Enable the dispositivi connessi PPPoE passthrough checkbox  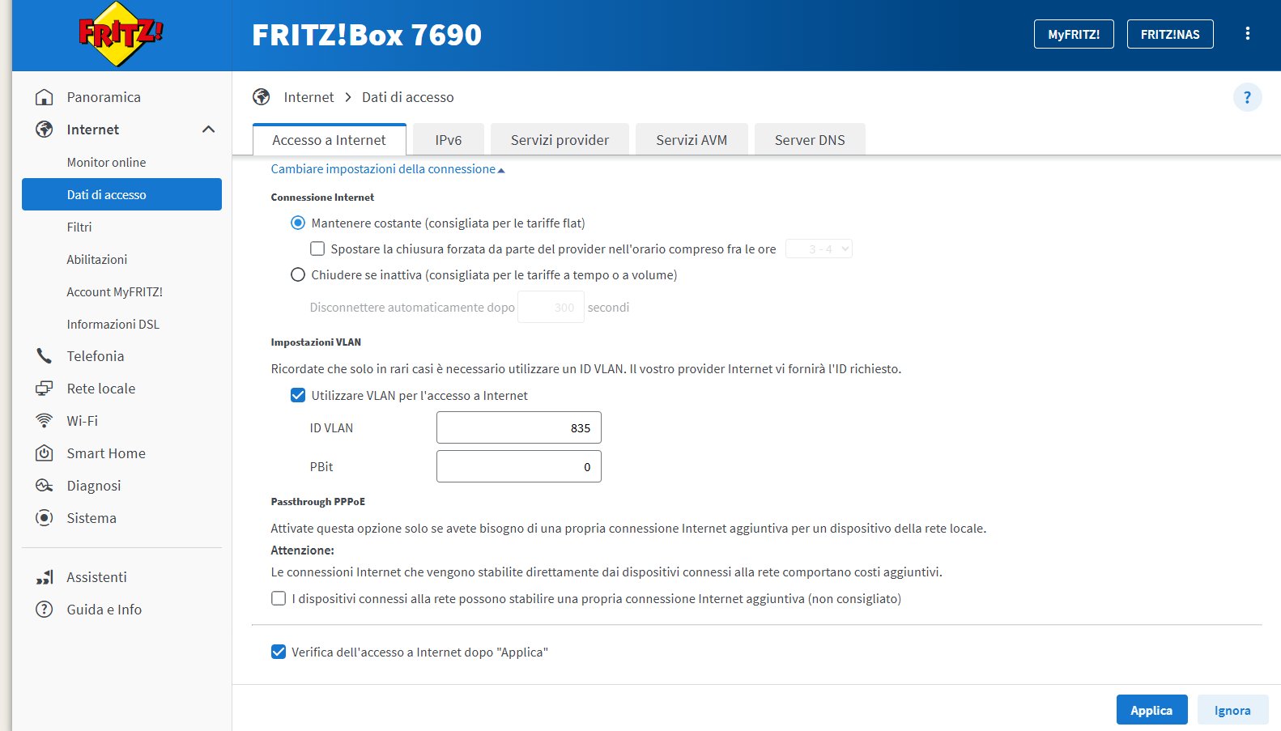(x=279, y=598)
